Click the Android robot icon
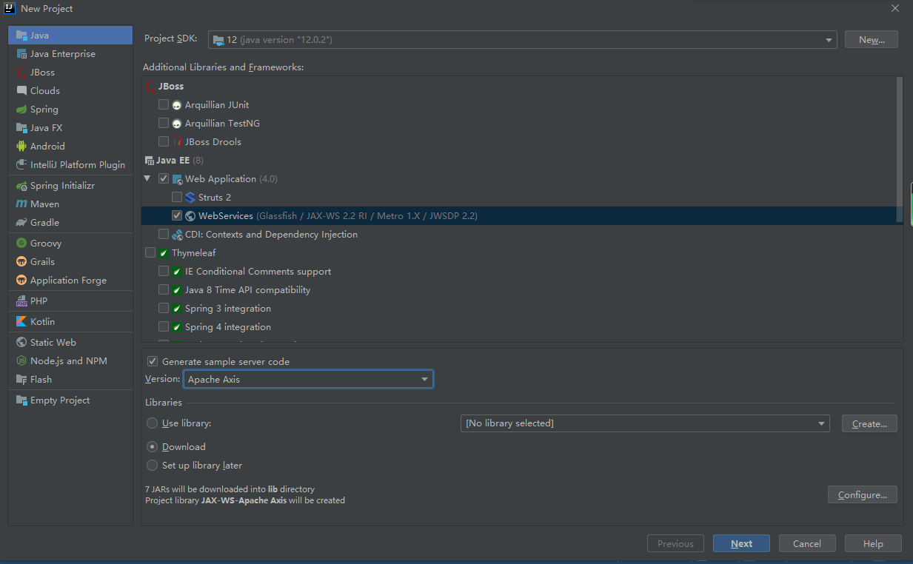Screen dimensions: 913x564 [x=21, y=146]
